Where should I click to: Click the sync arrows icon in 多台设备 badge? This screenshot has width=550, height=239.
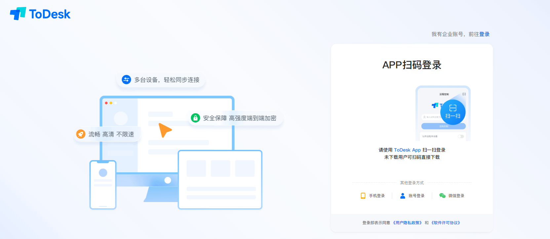(x=126, y=80)
